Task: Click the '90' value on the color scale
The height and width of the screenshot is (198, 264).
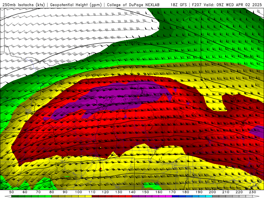Action: tap(65, 192)
